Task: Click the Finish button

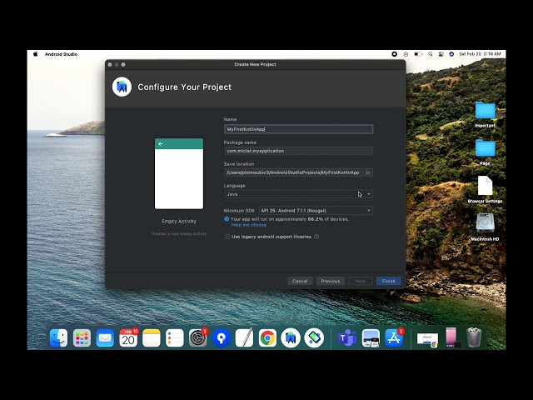Action: pos(389,281)
